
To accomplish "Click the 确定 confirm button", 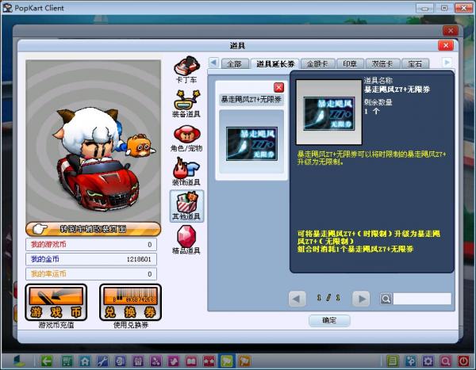I will pyautogui.click(x=329, y=320).
